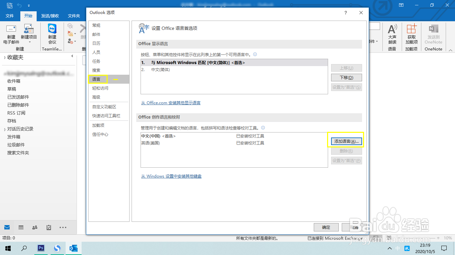Click the help question mark in dialog

(x=345, y=13)
